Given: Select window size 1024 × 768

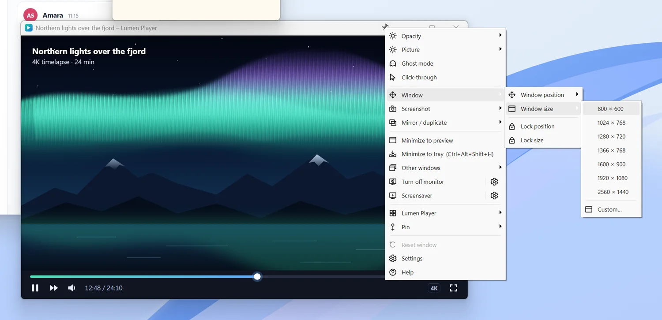Looking at the screenshot, I should pos(611,123).
